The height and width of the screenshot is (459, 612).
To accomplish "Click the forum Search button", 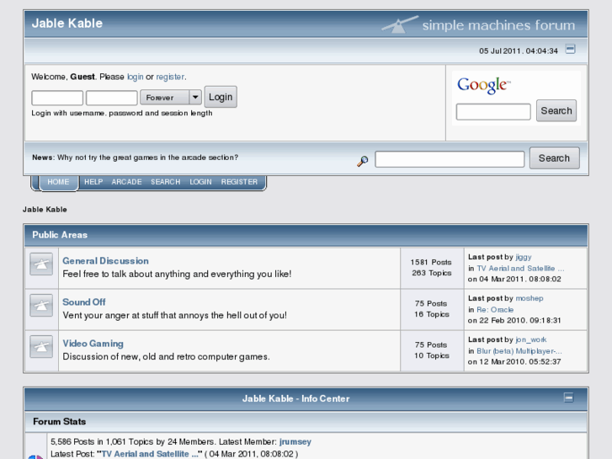I will click(554, 158).
